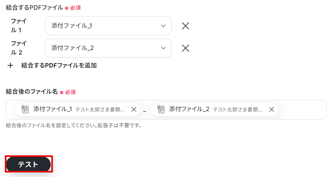The width and height of the screenshot is (333, 177).
Task: Open the 添付ファイル_1 select box
Action: click(x=108, y=26)
